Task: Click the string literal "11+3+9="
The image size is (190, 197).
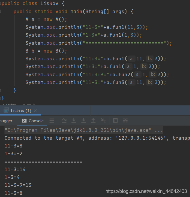Action: [x=96, y=75]
